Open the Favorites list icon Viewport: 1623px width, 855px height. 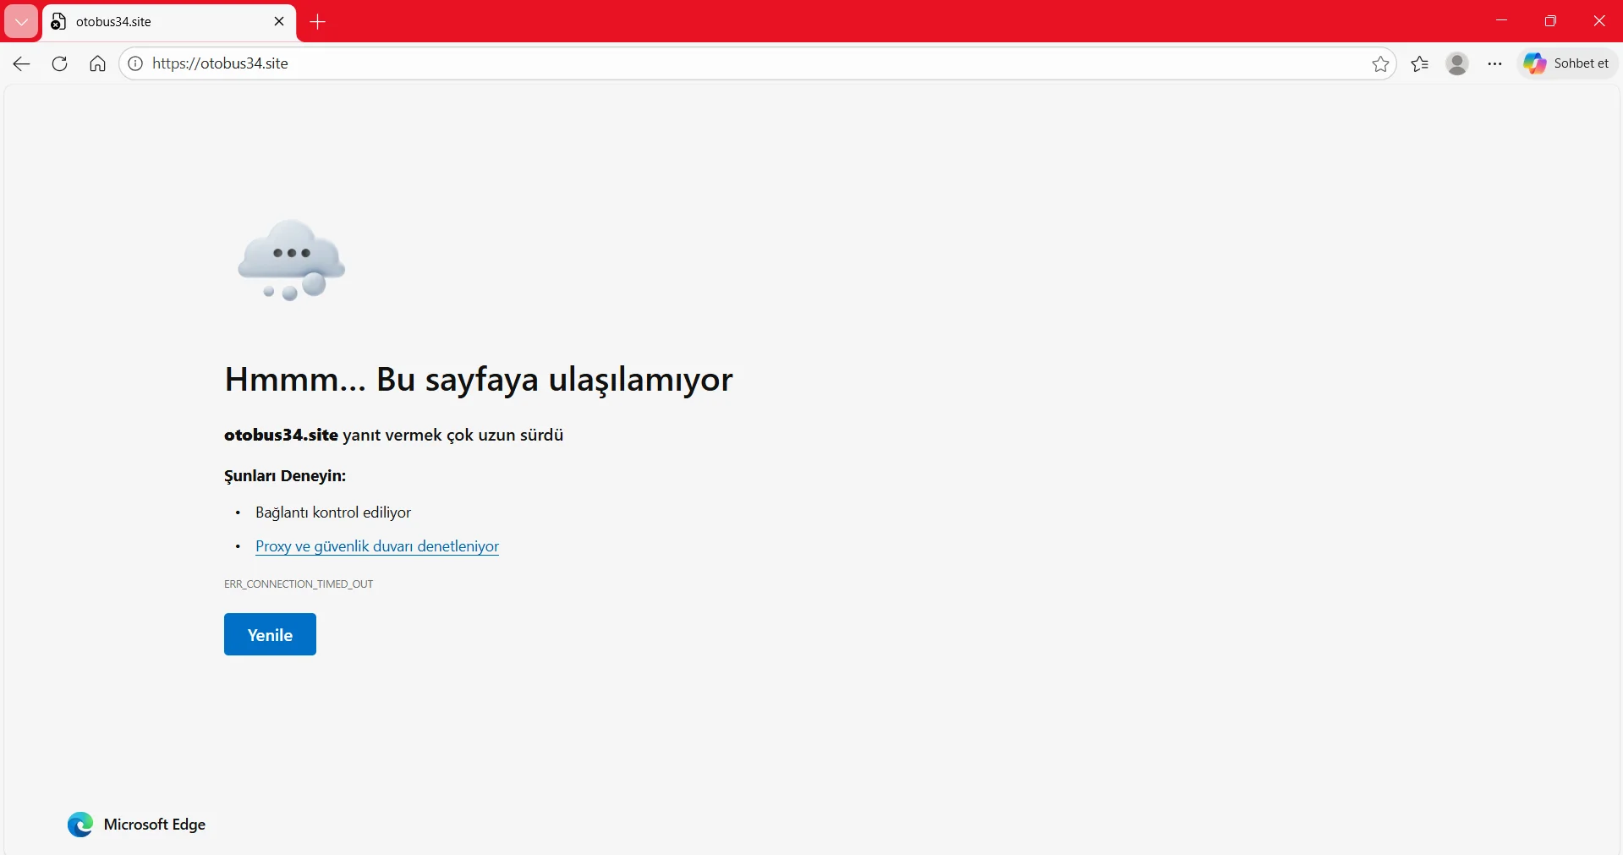(1420, 63)
